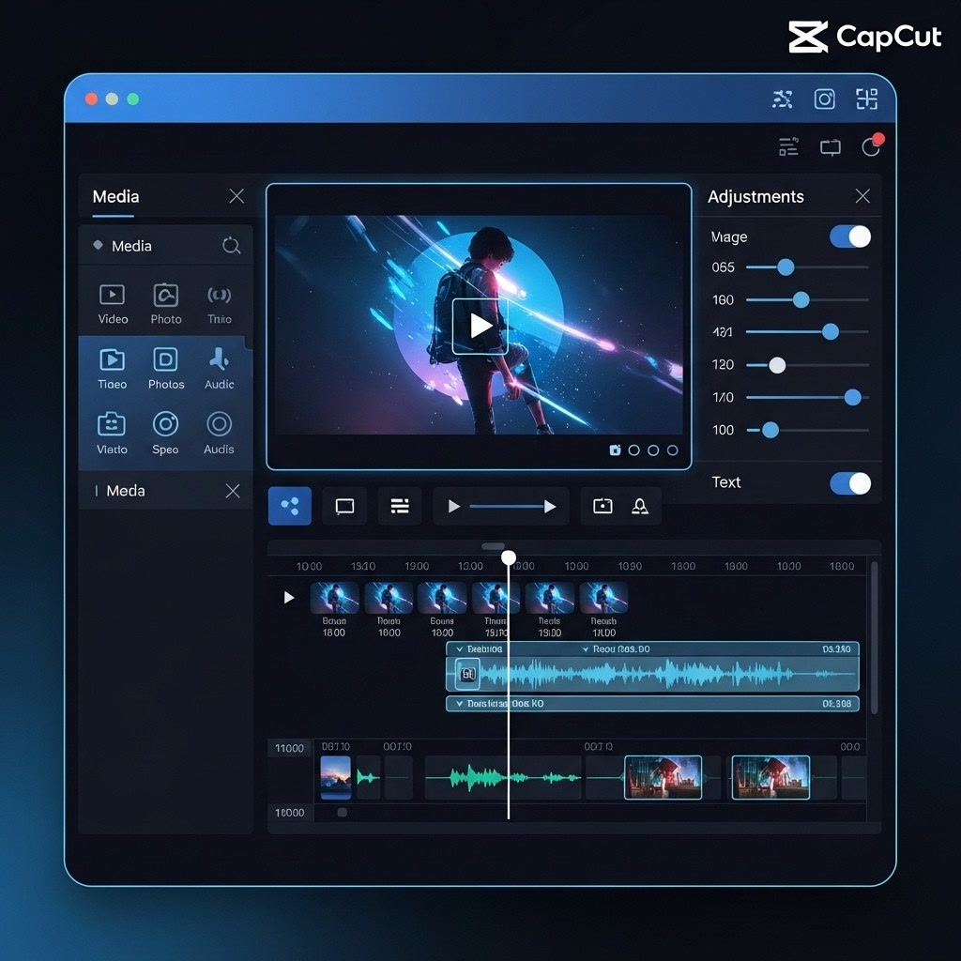Screen dimensions: 961x961
Task: Click the Speed adjustment icon
Action: (x=166, y=421)
